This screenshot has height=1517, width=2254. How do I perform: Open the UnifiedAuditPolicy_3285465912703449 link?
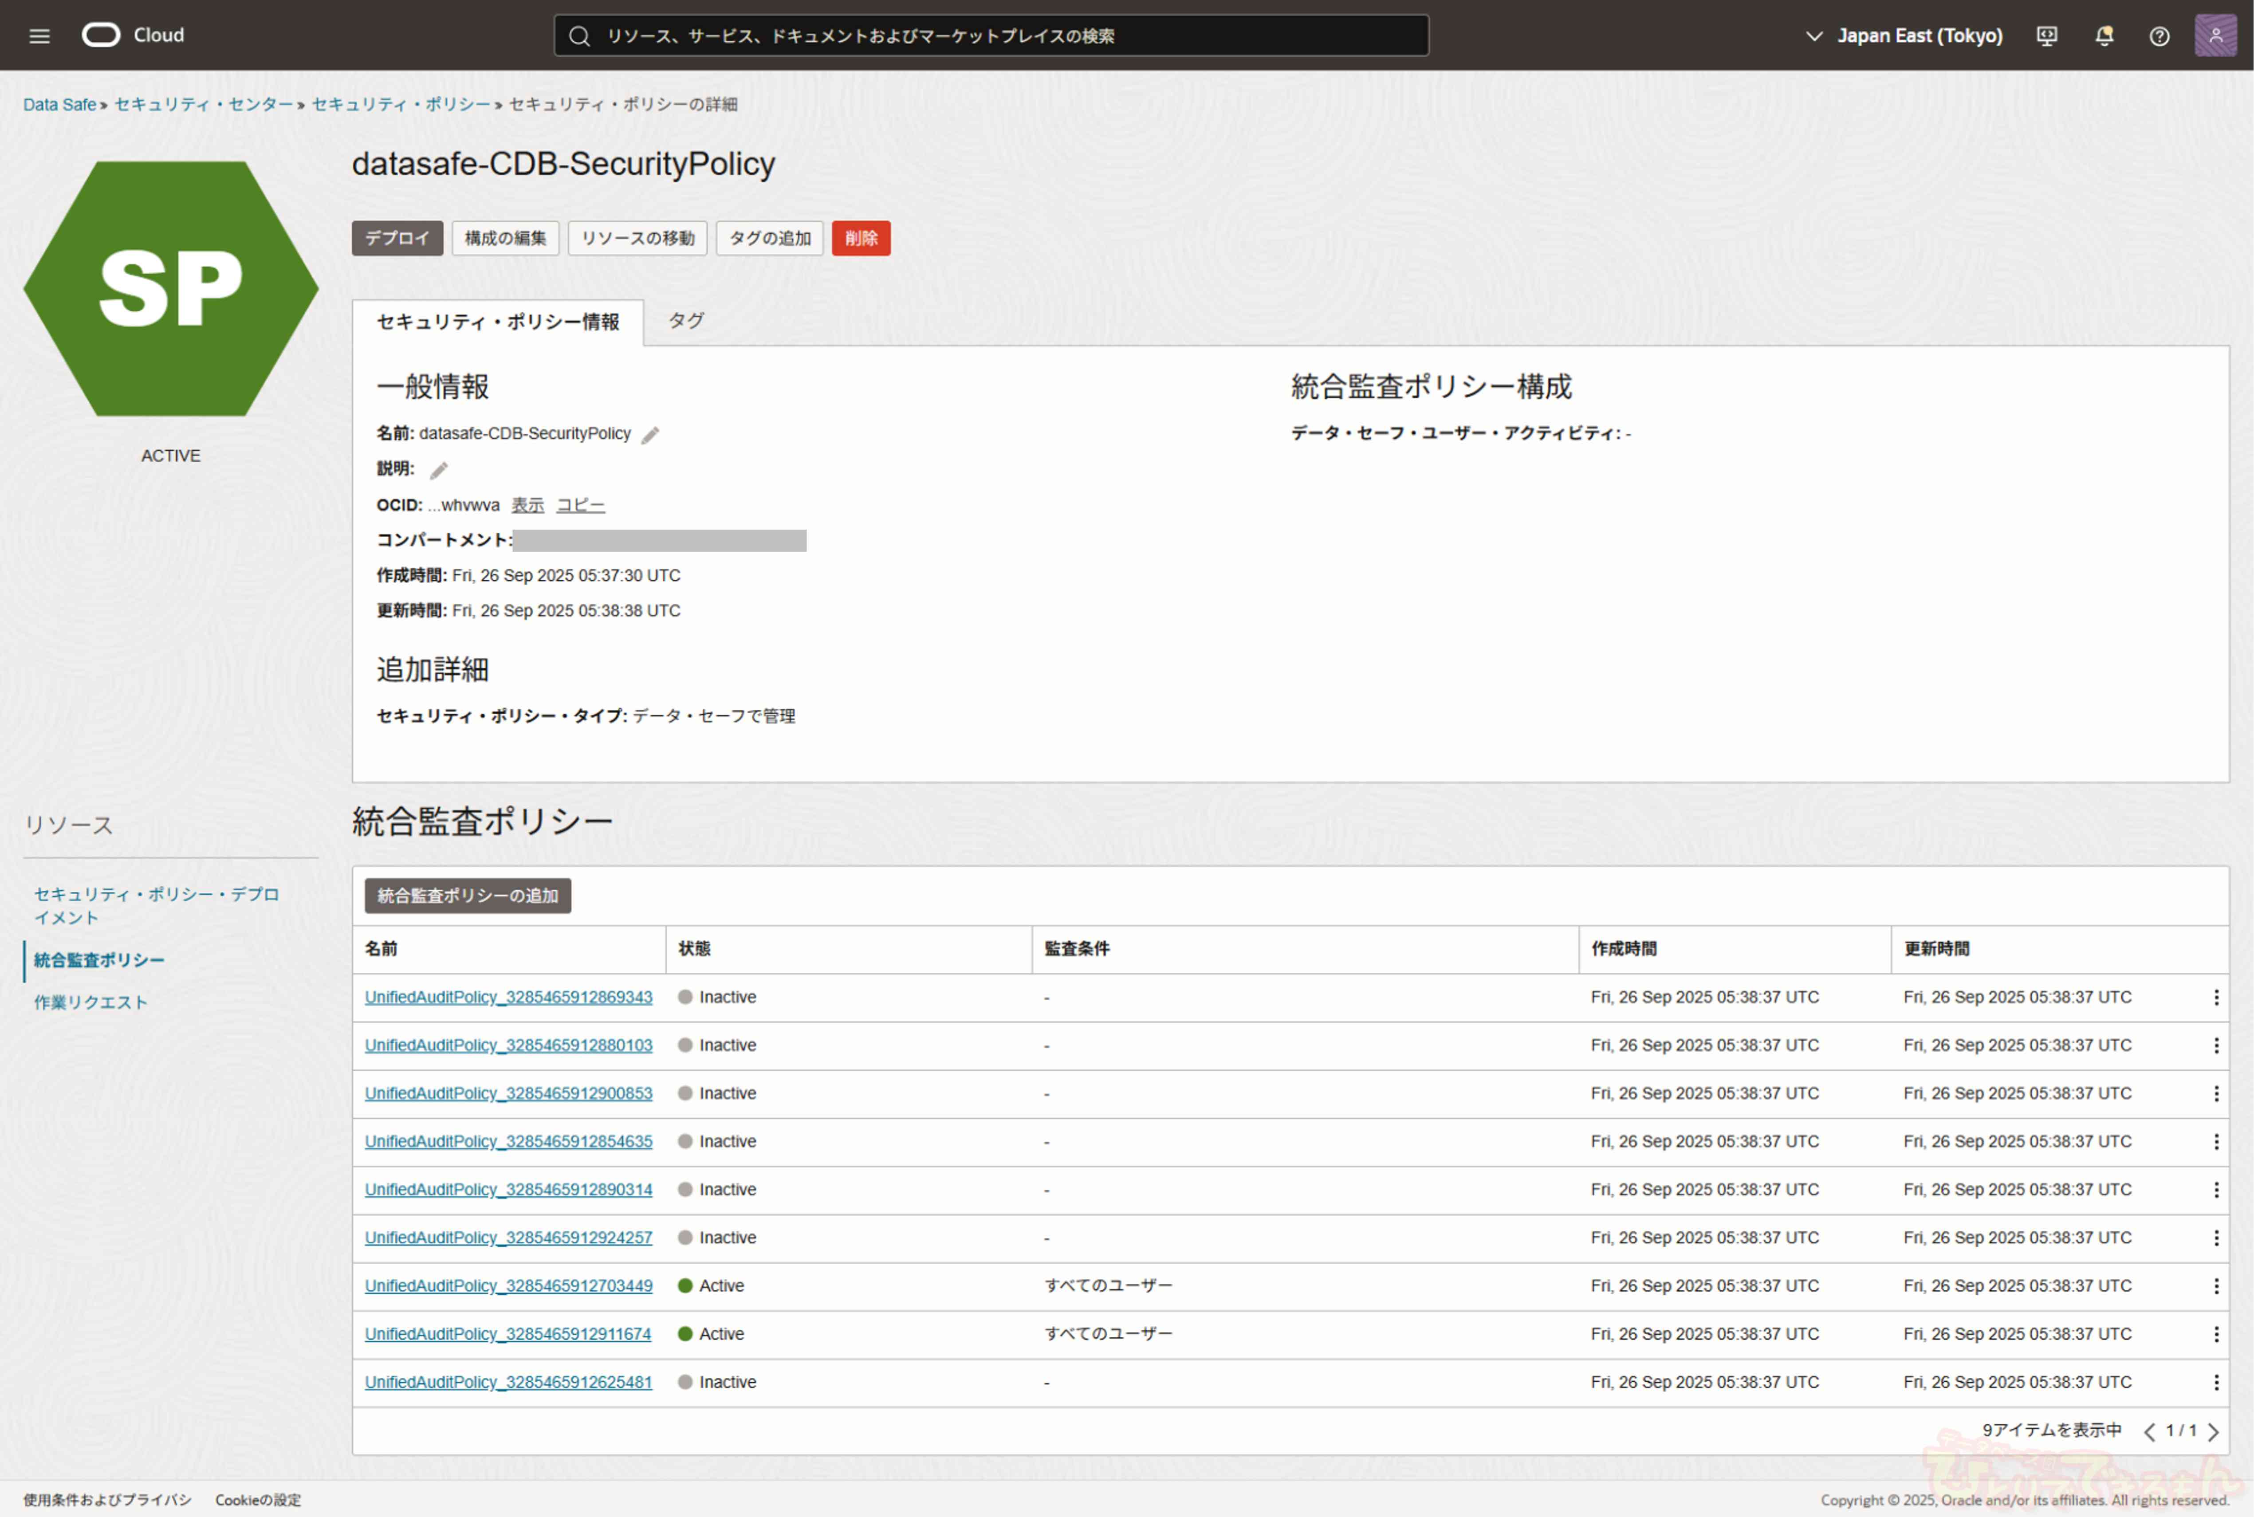point(508,1286)
